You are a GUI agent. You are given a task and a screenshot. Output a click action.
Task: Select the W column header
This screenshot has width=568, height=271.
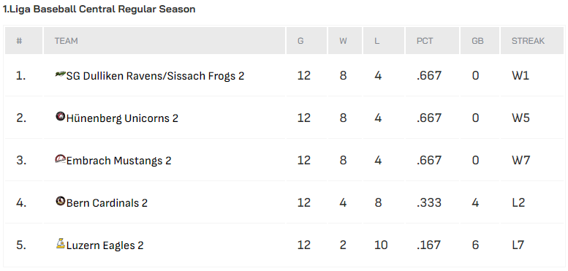coord(343,41)
